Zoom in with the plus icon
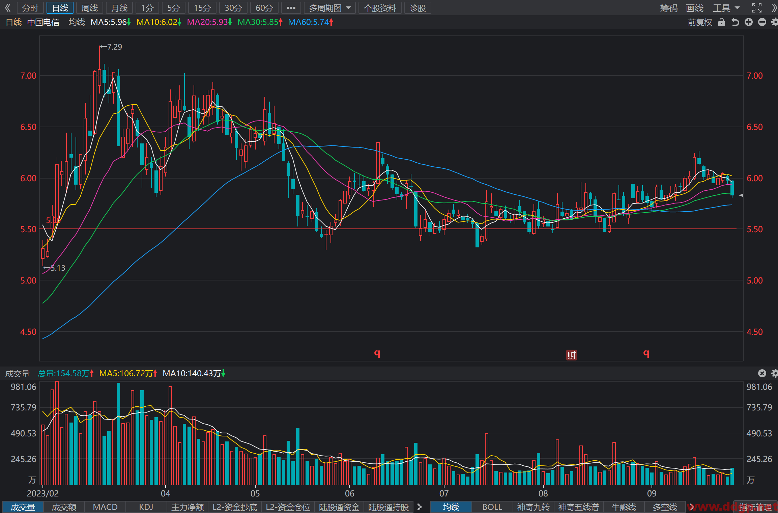 coord(749,22)
